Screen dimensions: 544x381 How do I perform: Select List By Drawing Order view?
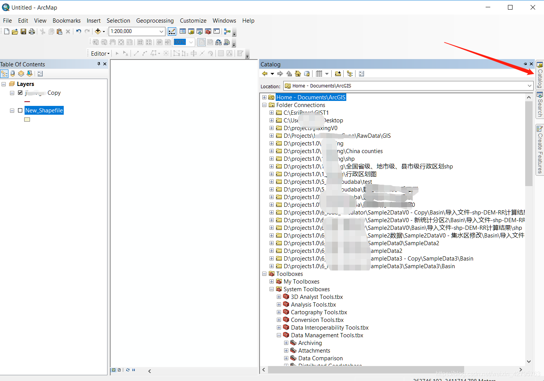pos(5,74)
